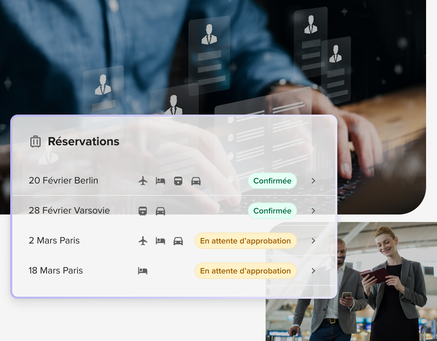Select the 20 Février Berlin reservation text
This screenshot has width=437, height=341.
tap(64, 180)
